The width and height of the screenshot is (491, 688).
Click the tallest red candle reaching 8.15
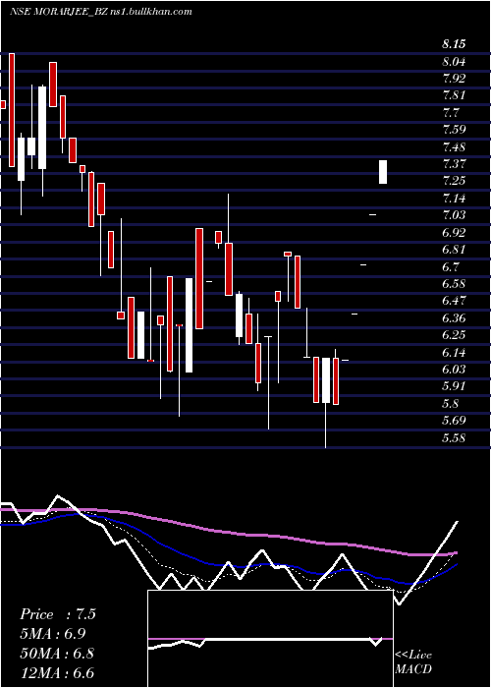12,110
